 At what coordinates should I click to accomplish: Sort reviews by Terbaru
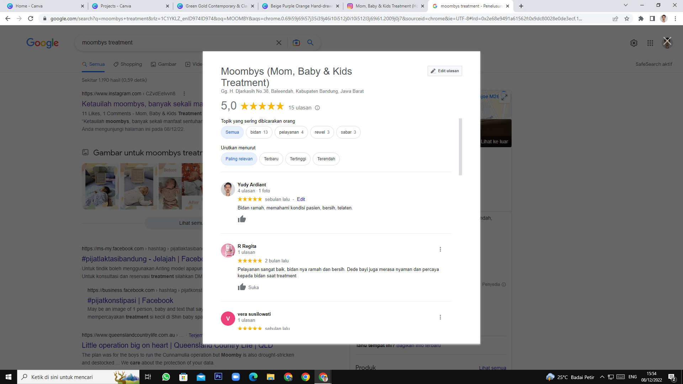[271, 159]
